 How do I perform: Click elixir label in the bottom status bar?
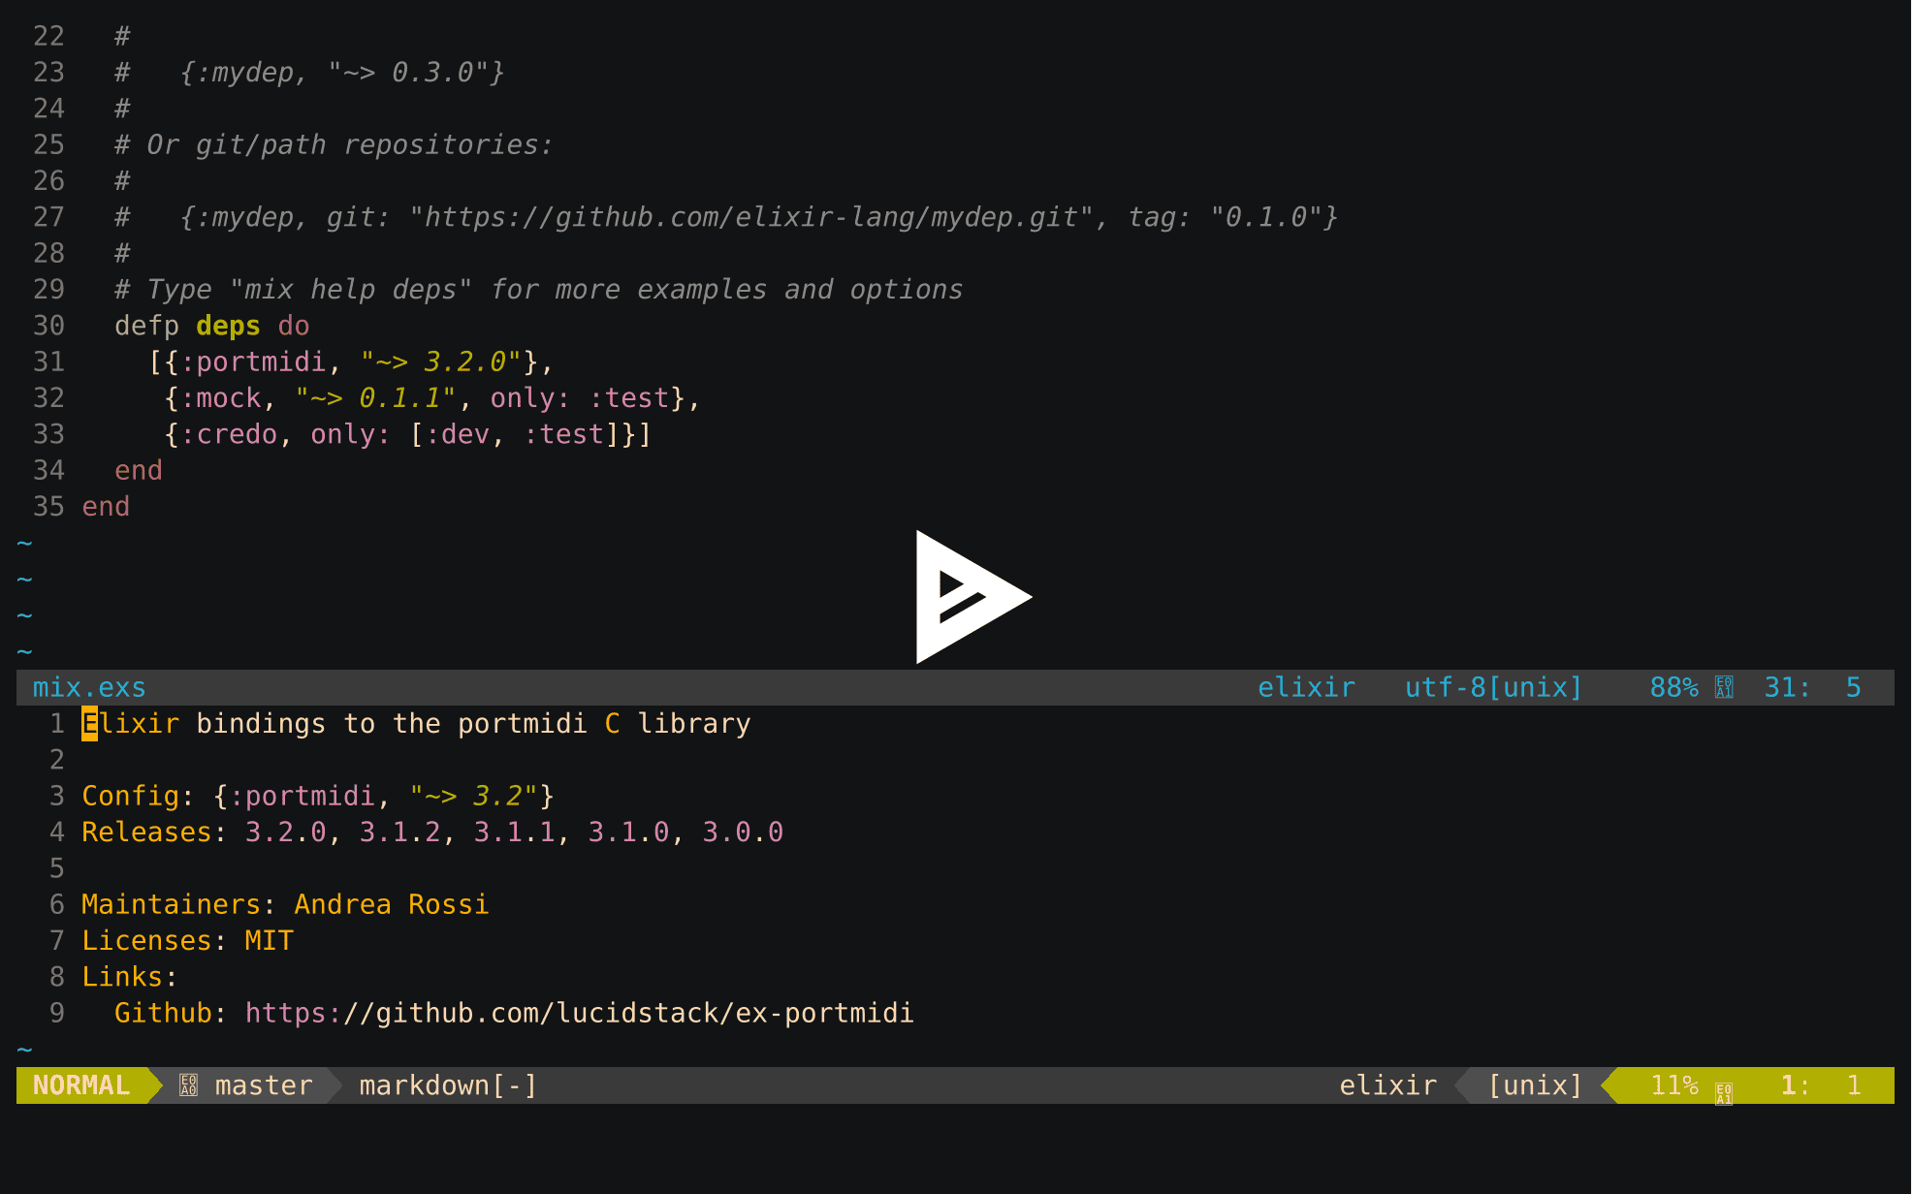(1387, 1085)
